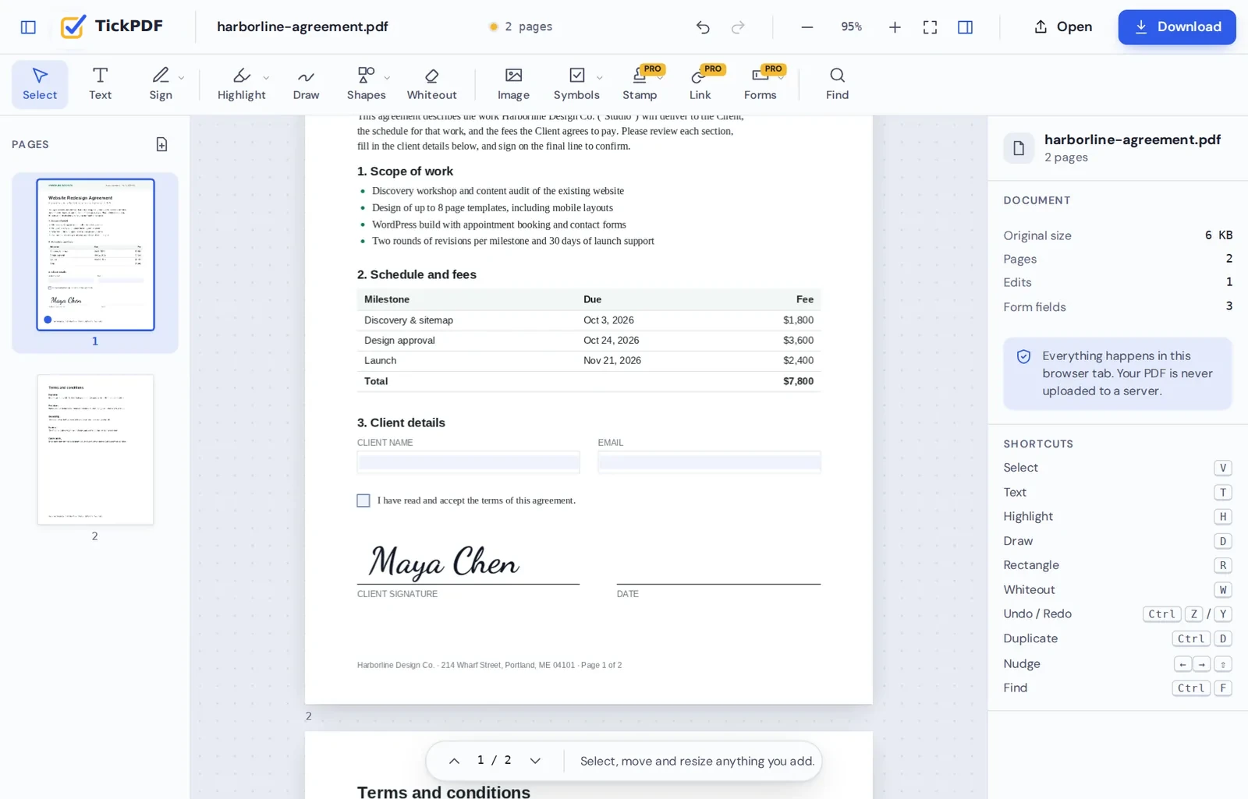
Task: Zoom out with the minus icon
Action: pos(807,27)
